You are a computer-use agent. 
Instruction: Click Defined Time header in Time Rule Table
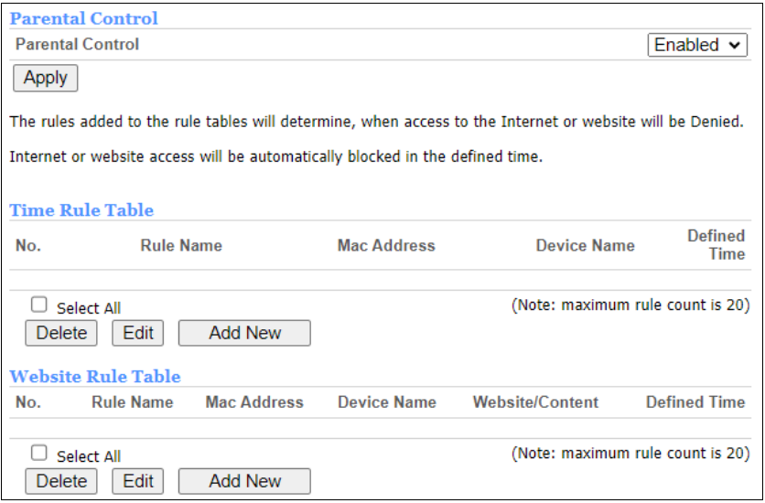click(x=717, y=245)
